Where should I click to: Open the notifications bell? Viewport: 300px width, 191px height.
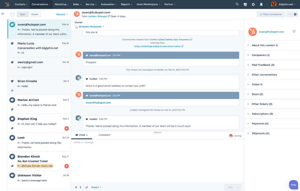tap(261, 4)
